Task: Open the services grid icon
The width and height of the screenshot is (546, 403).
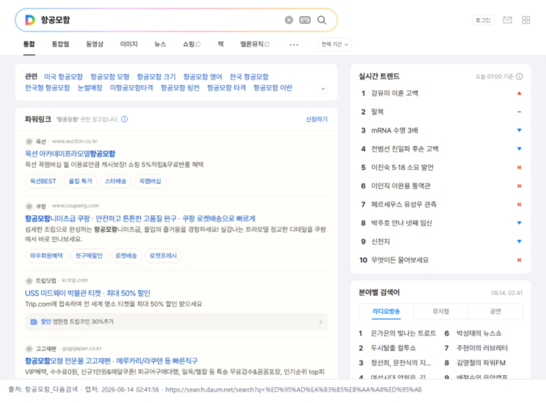Action: (x=526, y=20)
